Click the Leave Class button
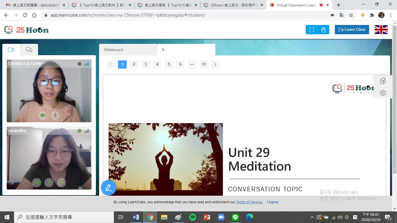Screen dimensions: 397x223 (352, 30)
